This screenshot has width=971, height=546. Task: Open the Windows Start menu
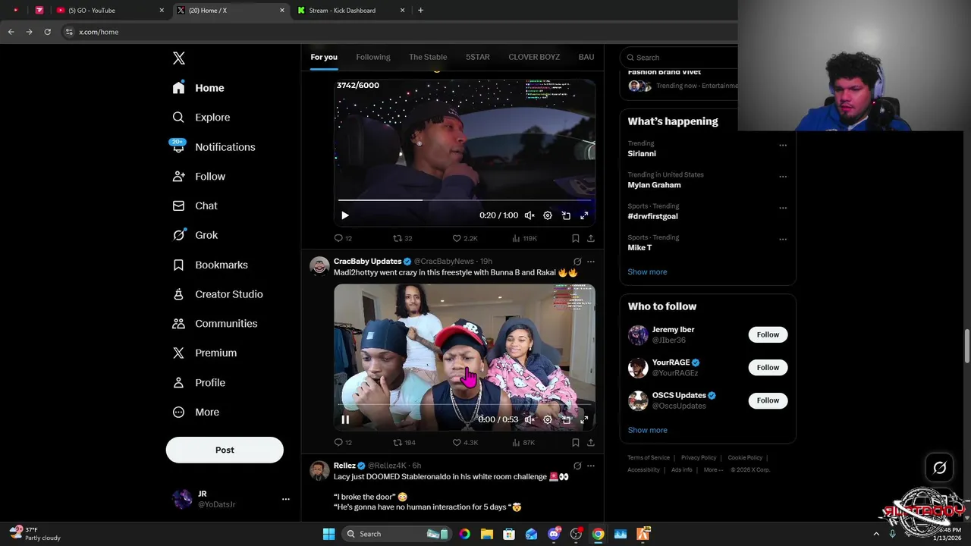tap(329, 534)
